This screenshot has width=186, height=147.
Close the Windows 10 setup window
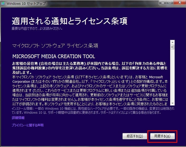180,2
